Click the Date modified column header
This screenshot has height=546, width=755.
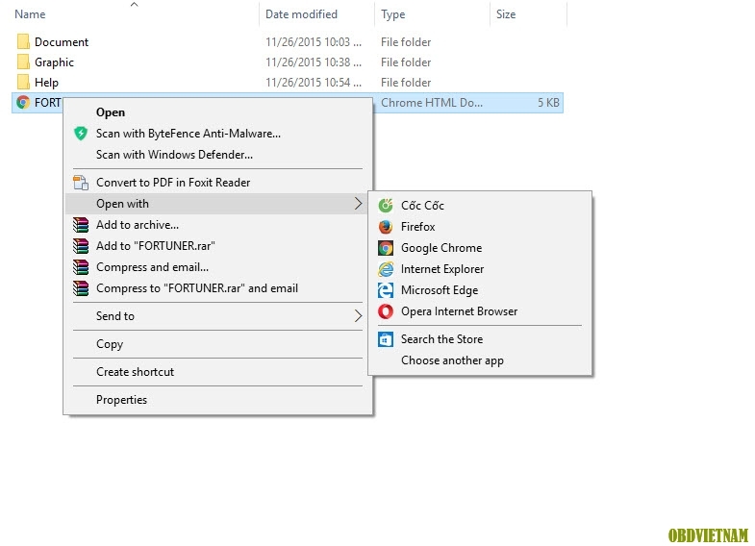coord(301,14)
